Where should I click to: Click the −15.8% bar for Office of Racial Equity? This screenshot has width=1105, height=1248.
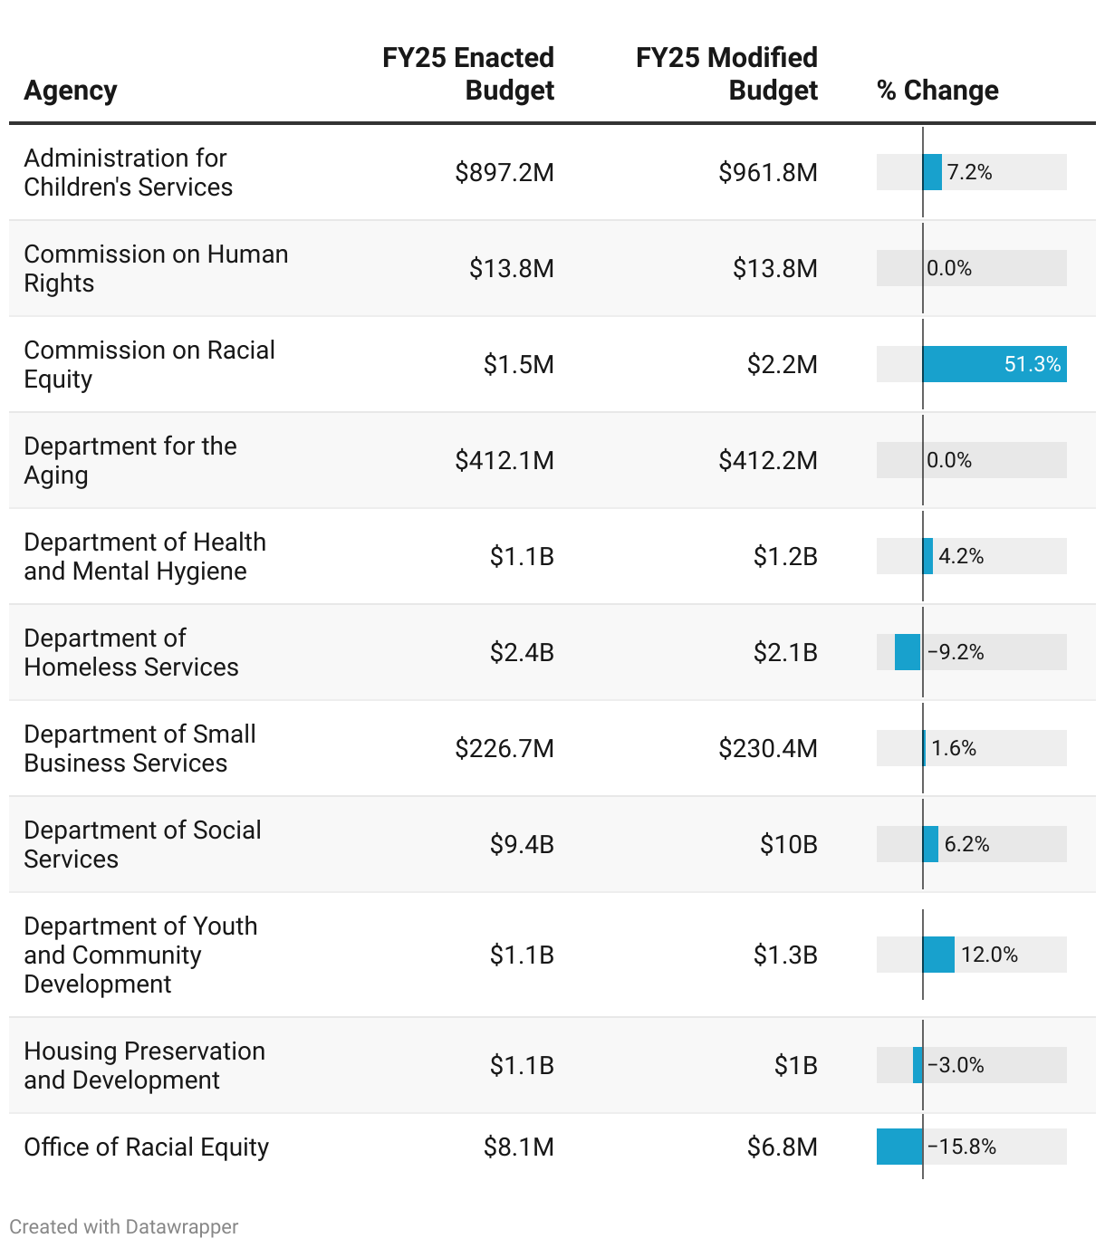pos(899,1147)
